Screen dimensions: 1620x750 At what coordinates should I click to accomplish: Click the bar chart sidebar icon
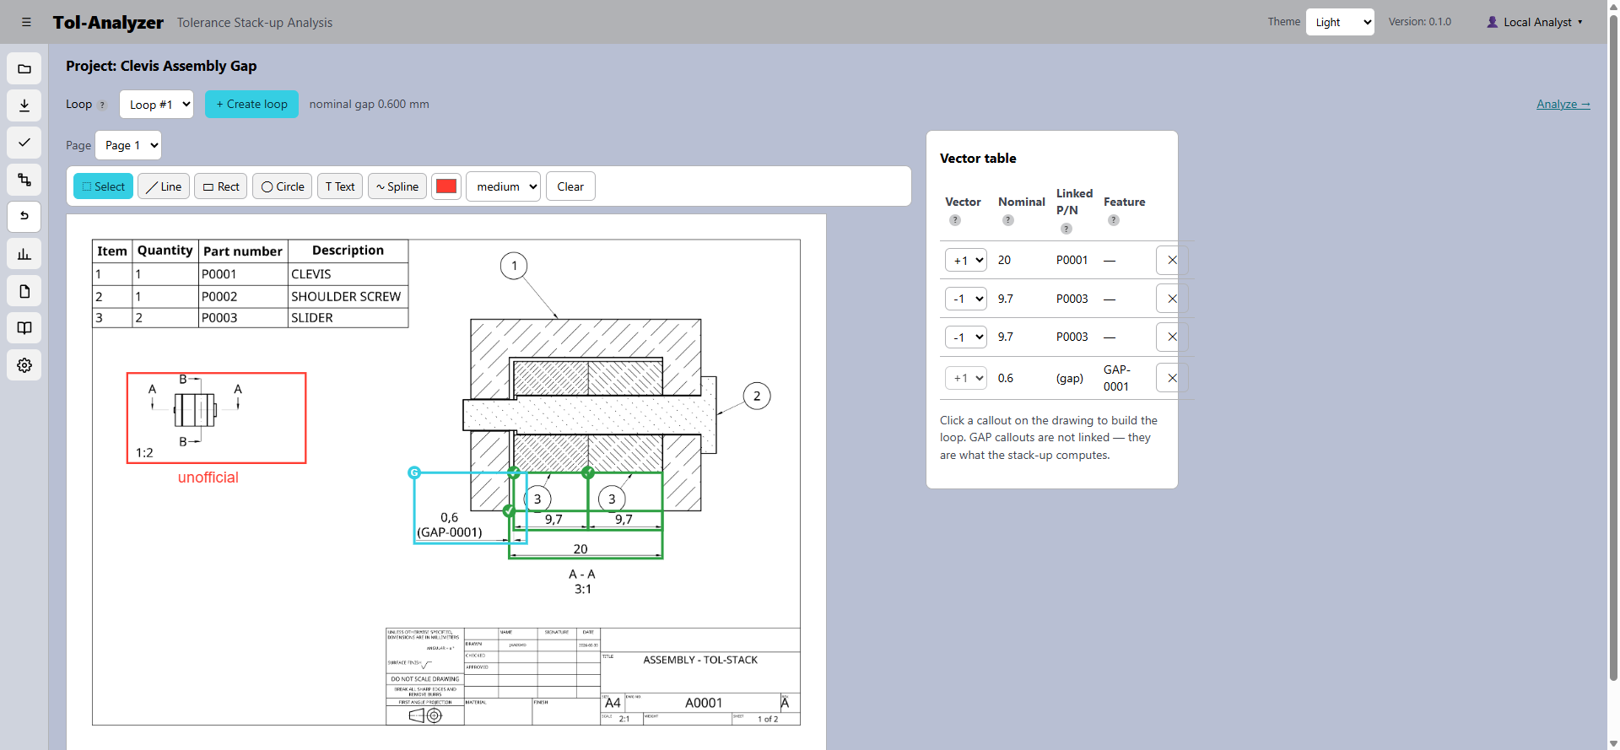[24, 254]
